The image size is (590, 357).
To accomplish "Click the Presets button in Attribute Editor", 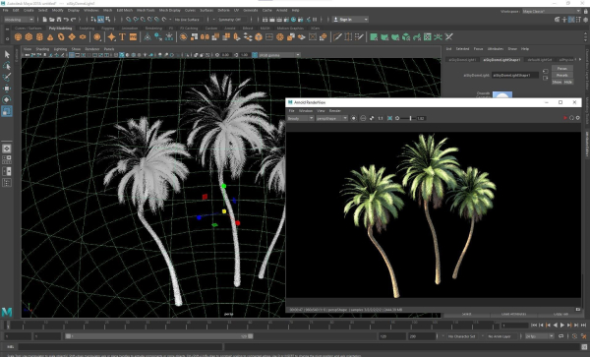I will coord(562,76).
